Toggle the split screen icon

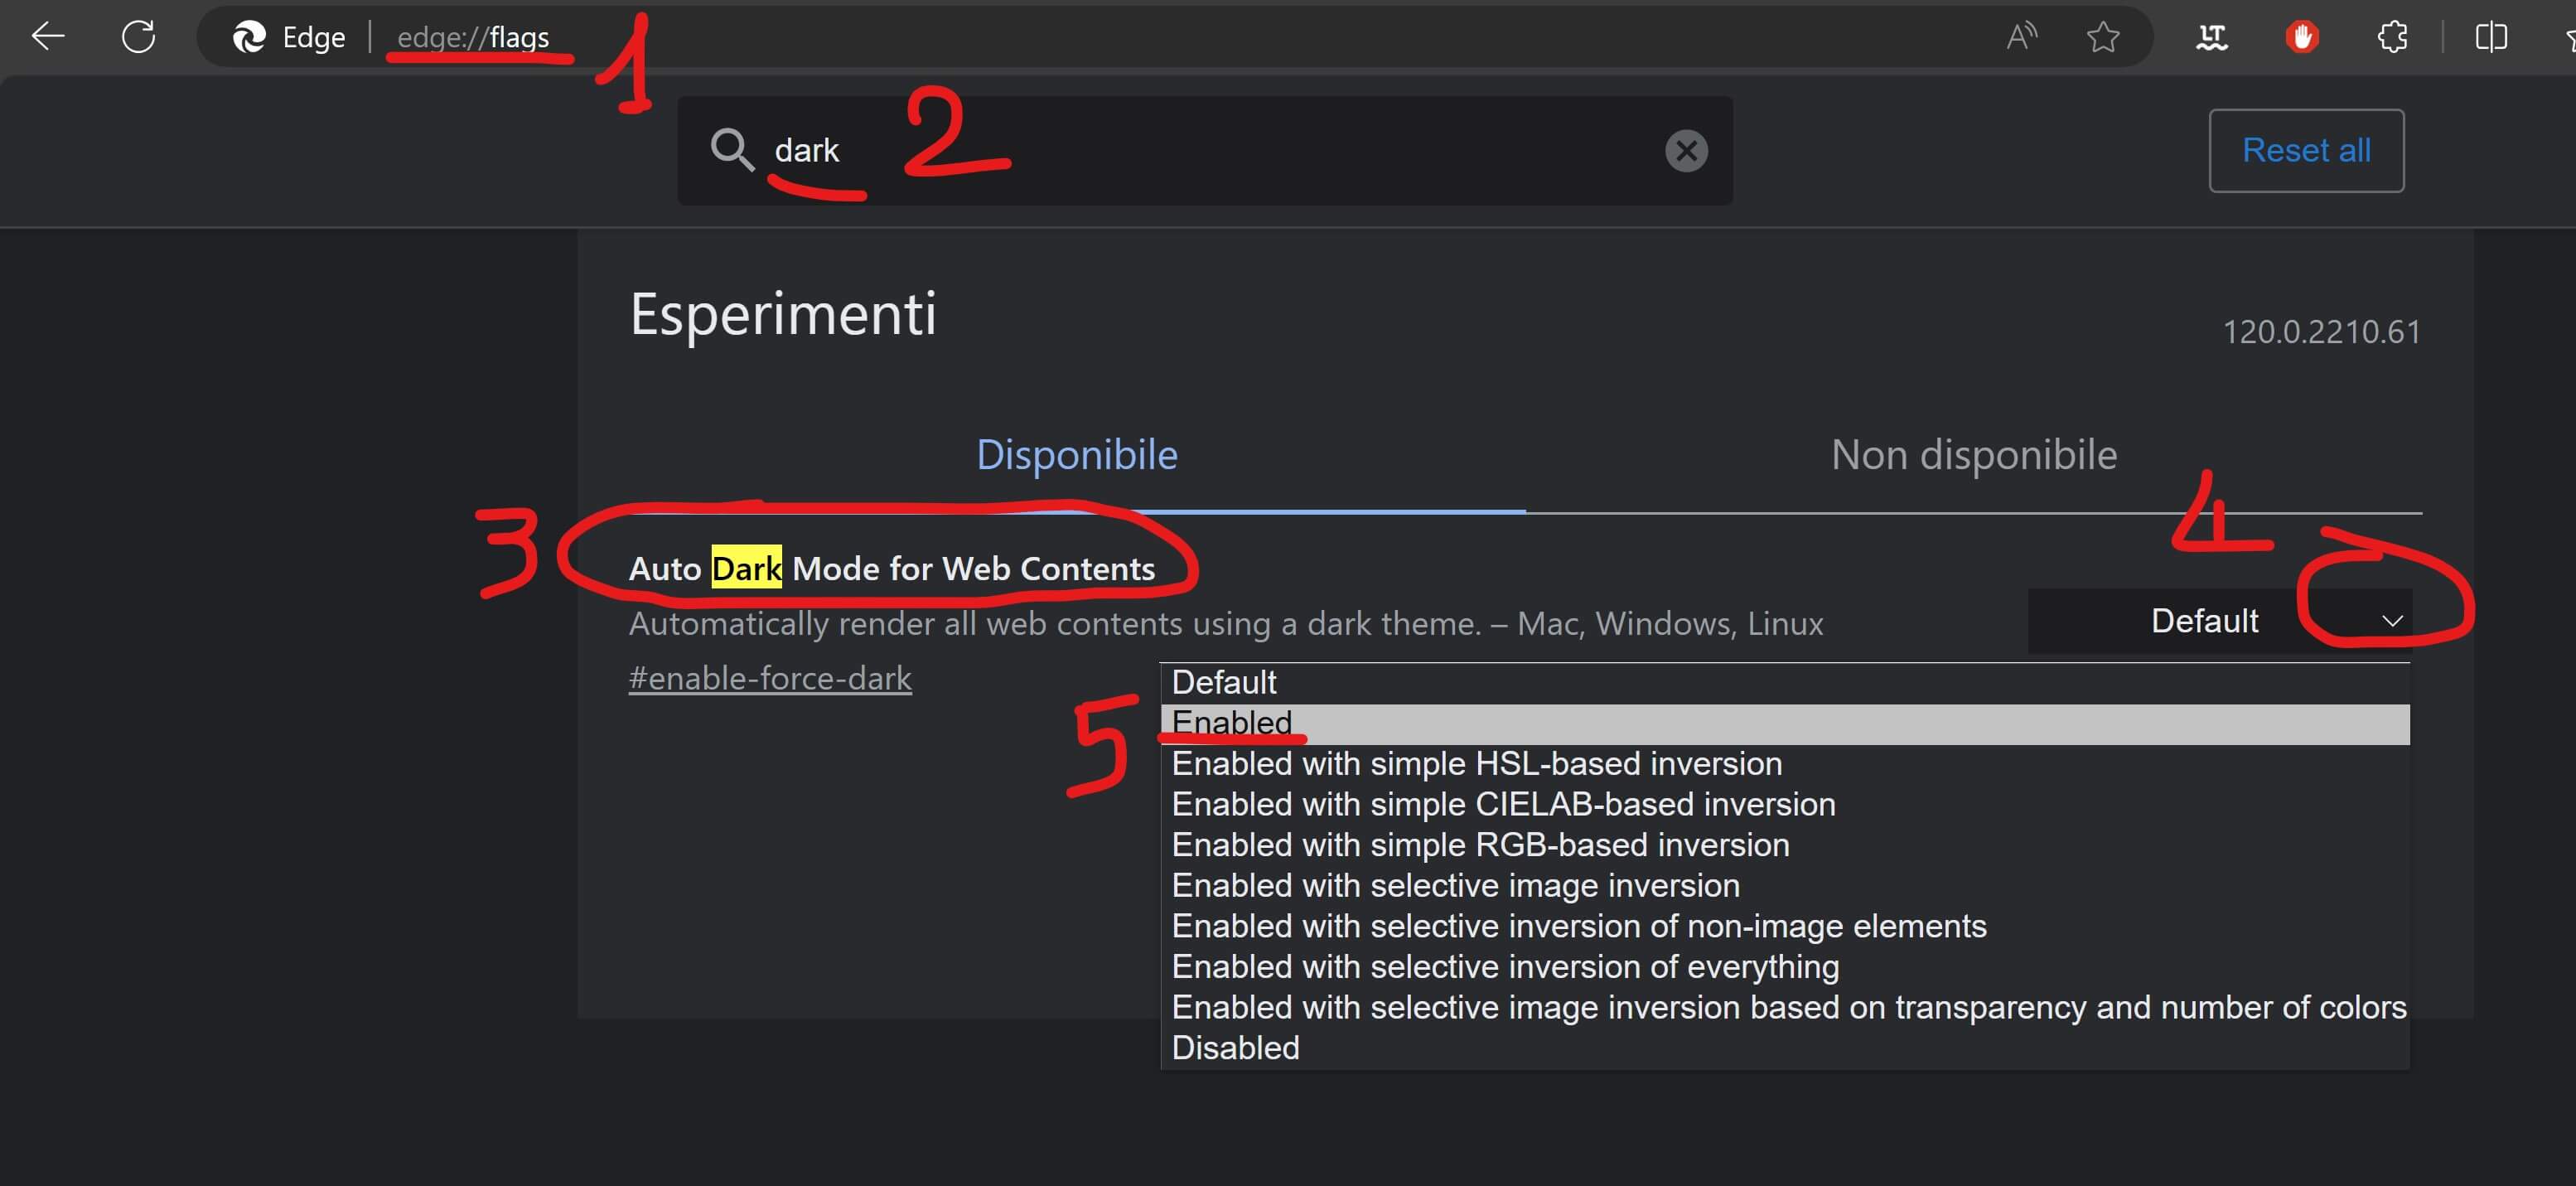point(2490,37)
